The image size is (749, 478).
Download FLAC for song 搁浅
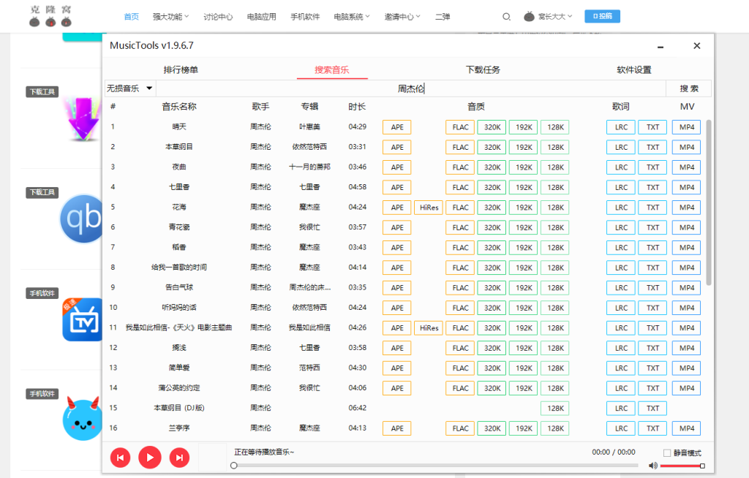pyautogui.click(x=460, y=348)
